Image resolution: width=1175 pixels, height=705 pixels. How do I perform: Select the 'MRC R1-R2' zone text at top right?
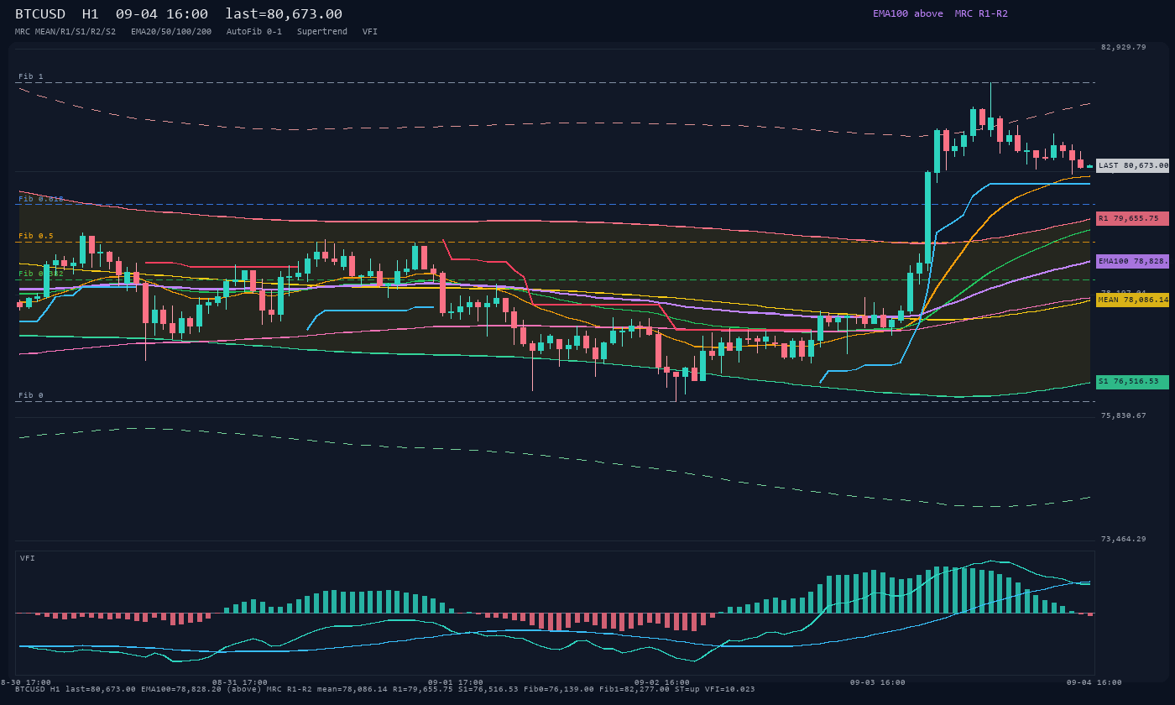click(x=981, y=13)
